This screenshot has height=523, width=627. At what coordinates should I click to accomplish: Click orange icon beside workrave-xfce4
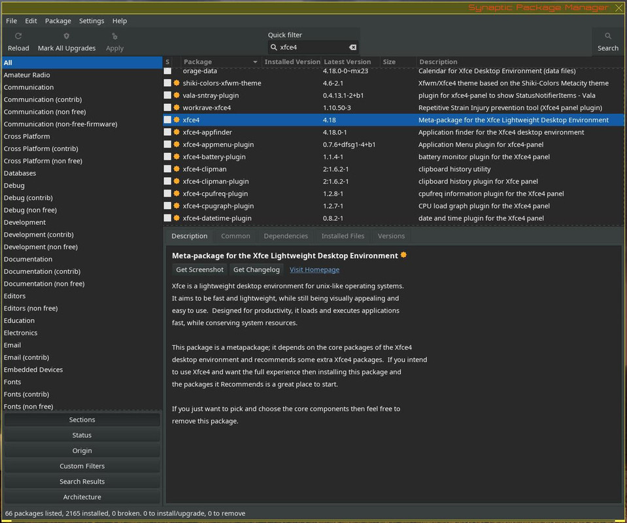[177, 107]
